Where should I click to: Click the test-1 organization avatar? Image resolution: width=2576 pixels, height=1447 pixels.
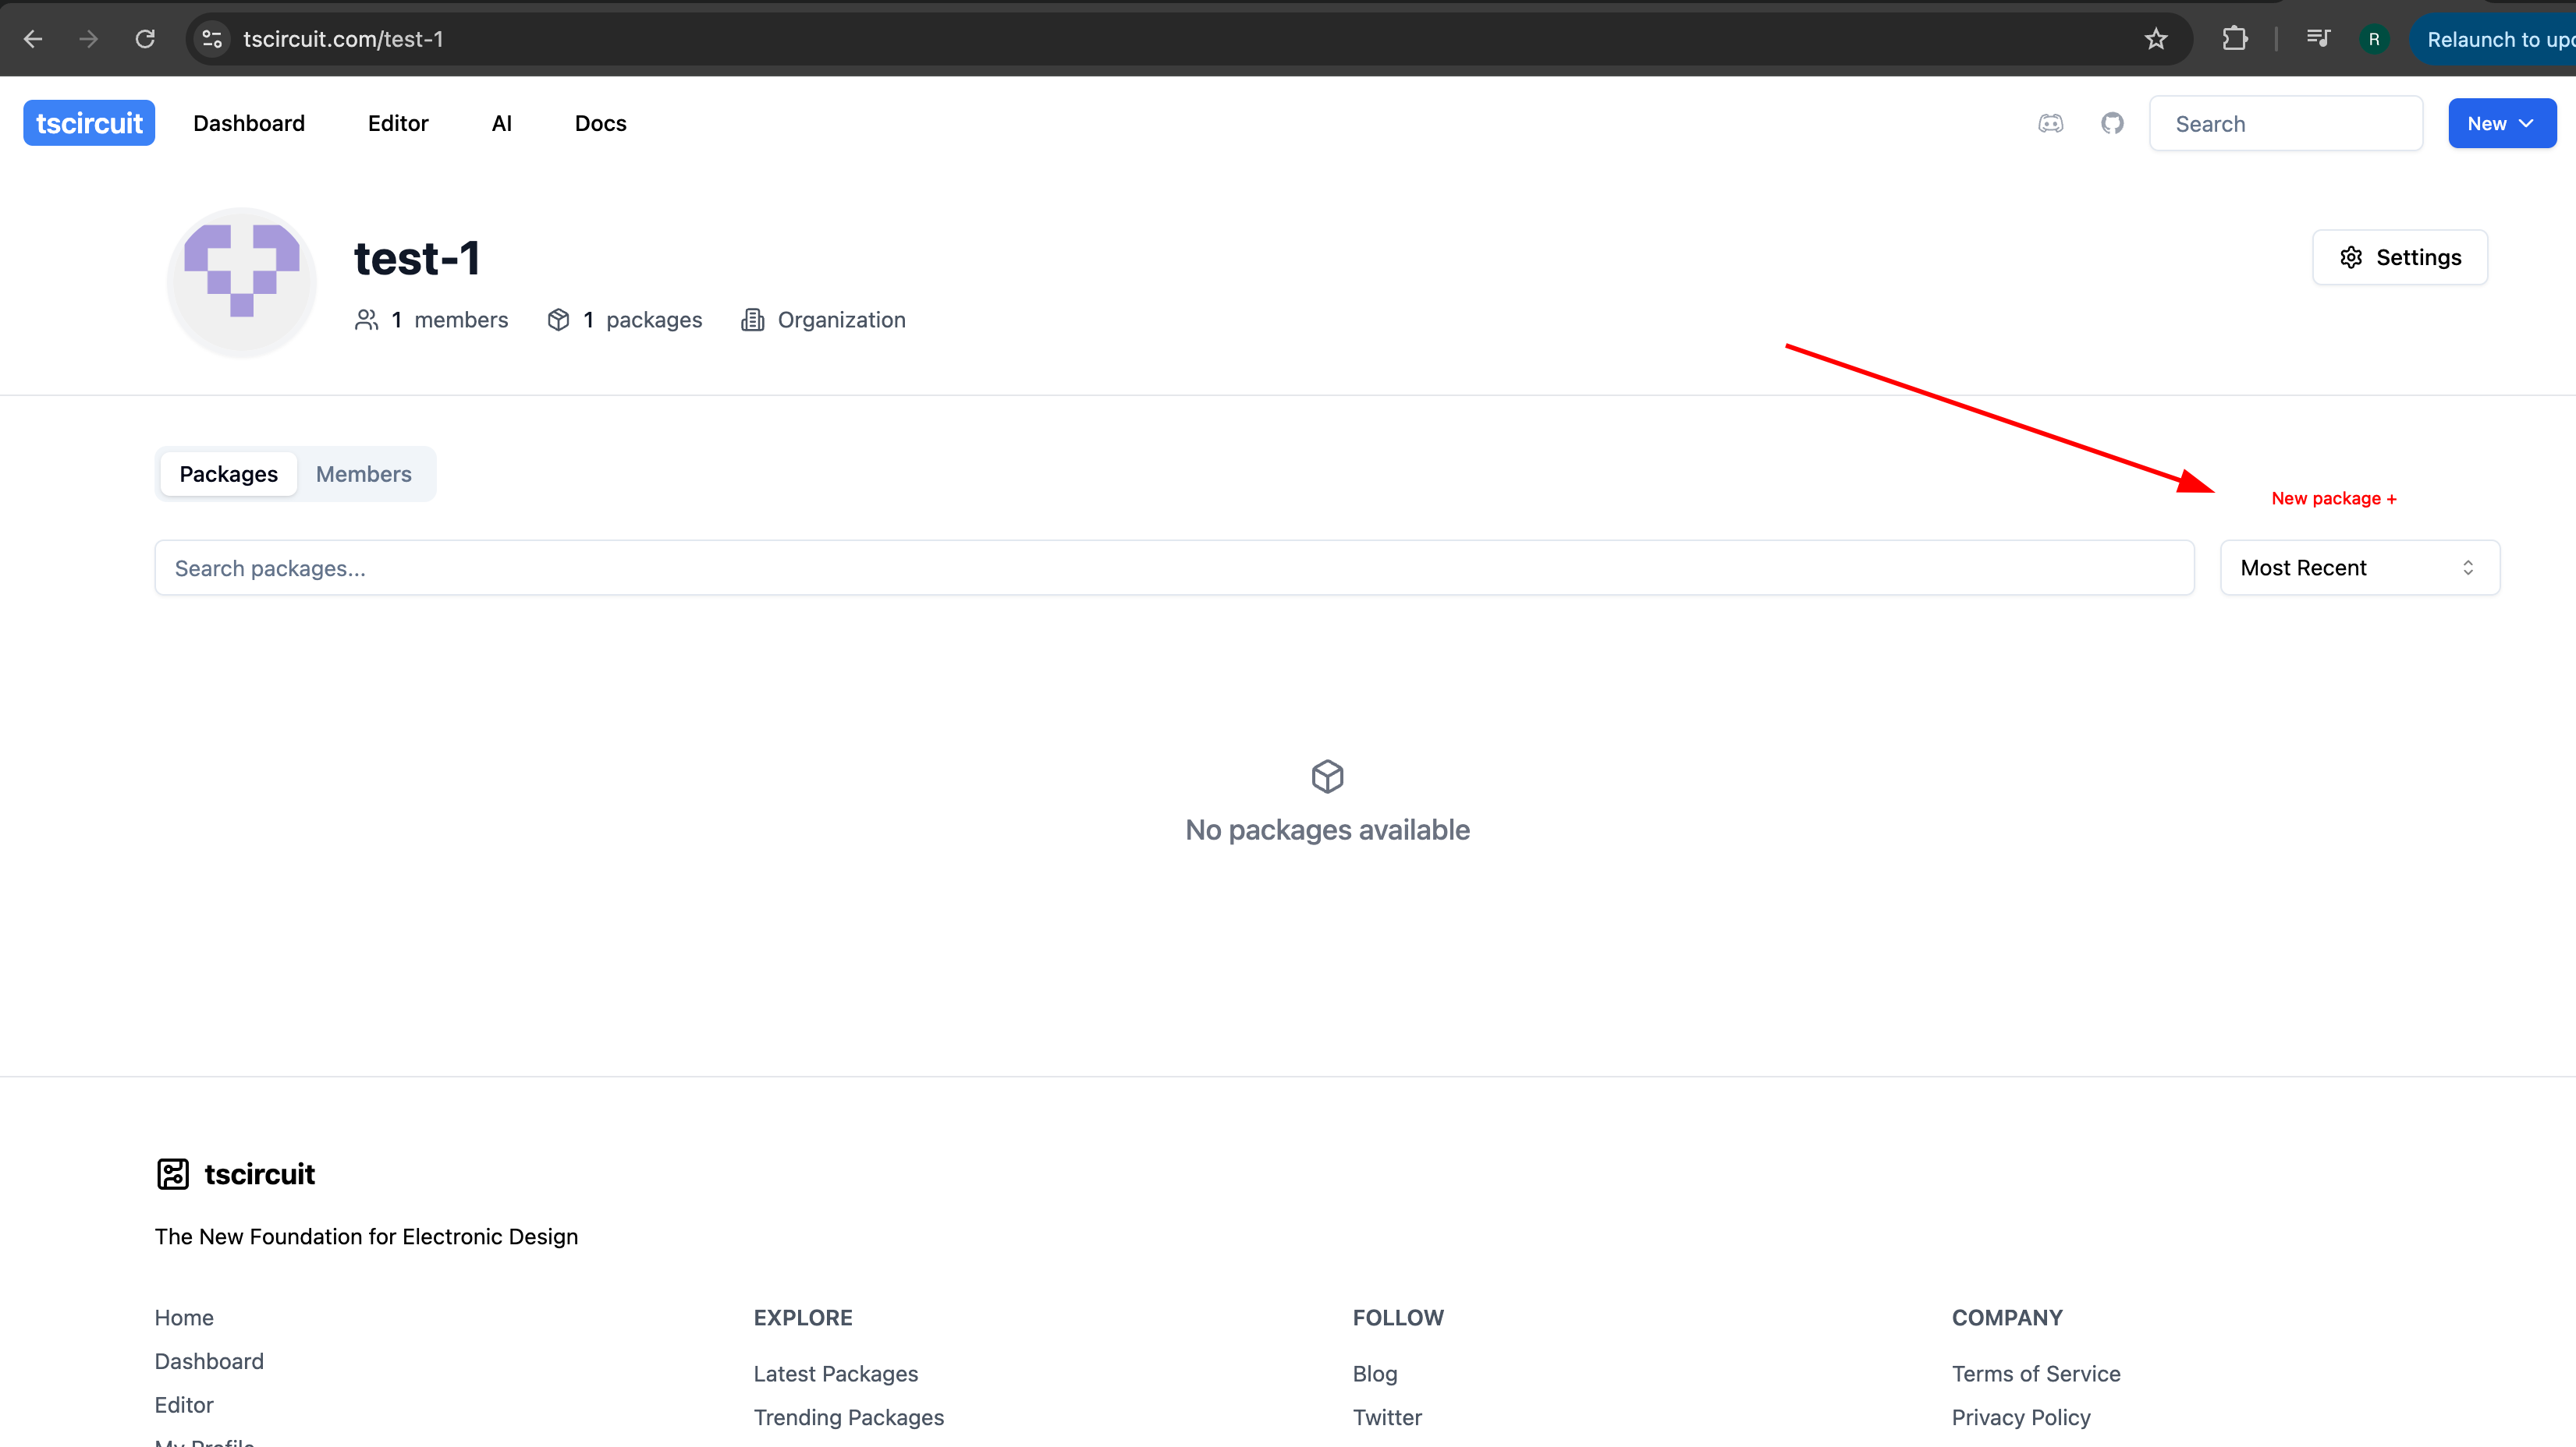(241, 281)
